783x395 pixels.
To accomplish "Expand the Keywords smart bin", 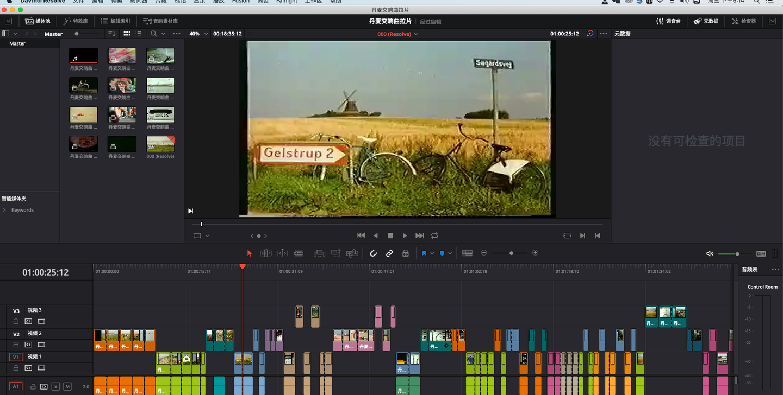I will click(5, 210).
